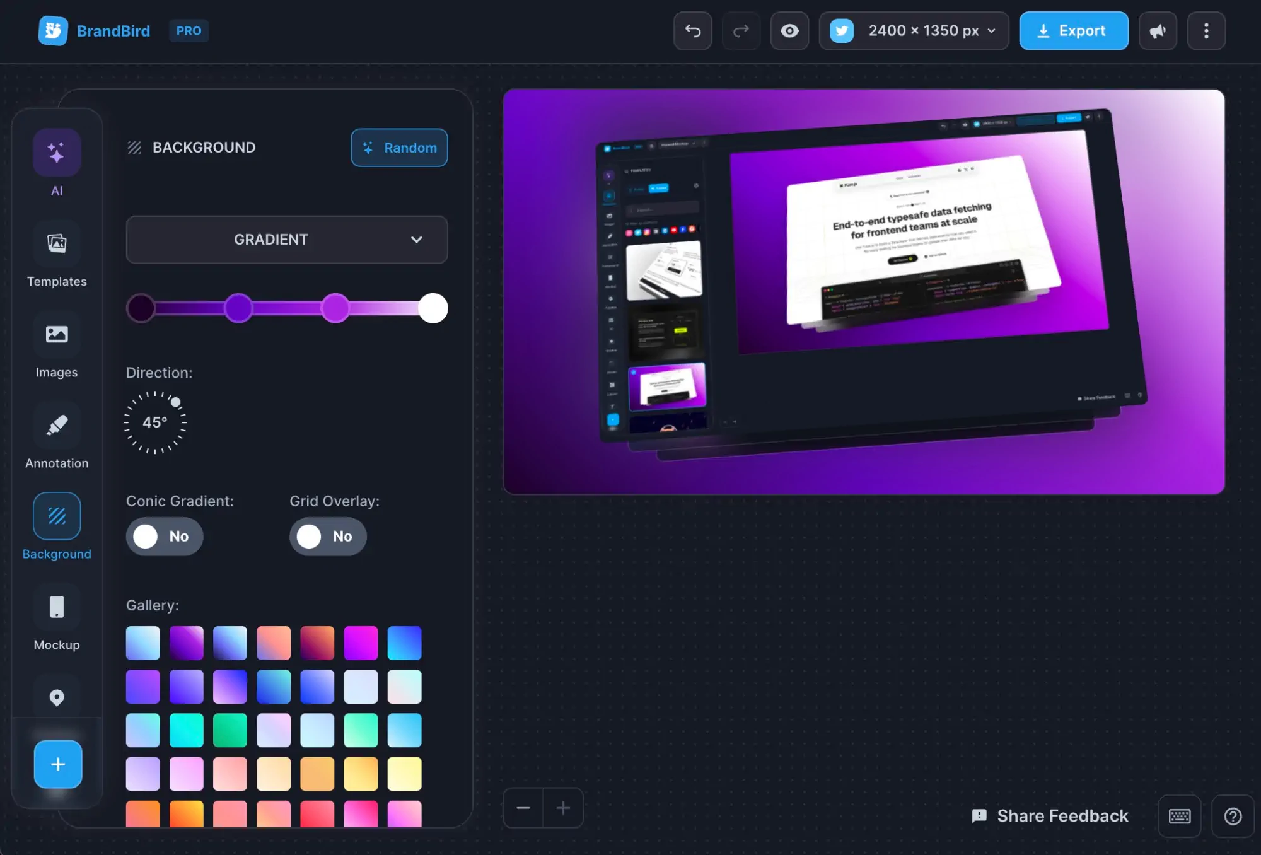This screenshot has width=1261, height=855.
Task: Enable the Conic Gradient toggle
Action: [x=164, y=536]
